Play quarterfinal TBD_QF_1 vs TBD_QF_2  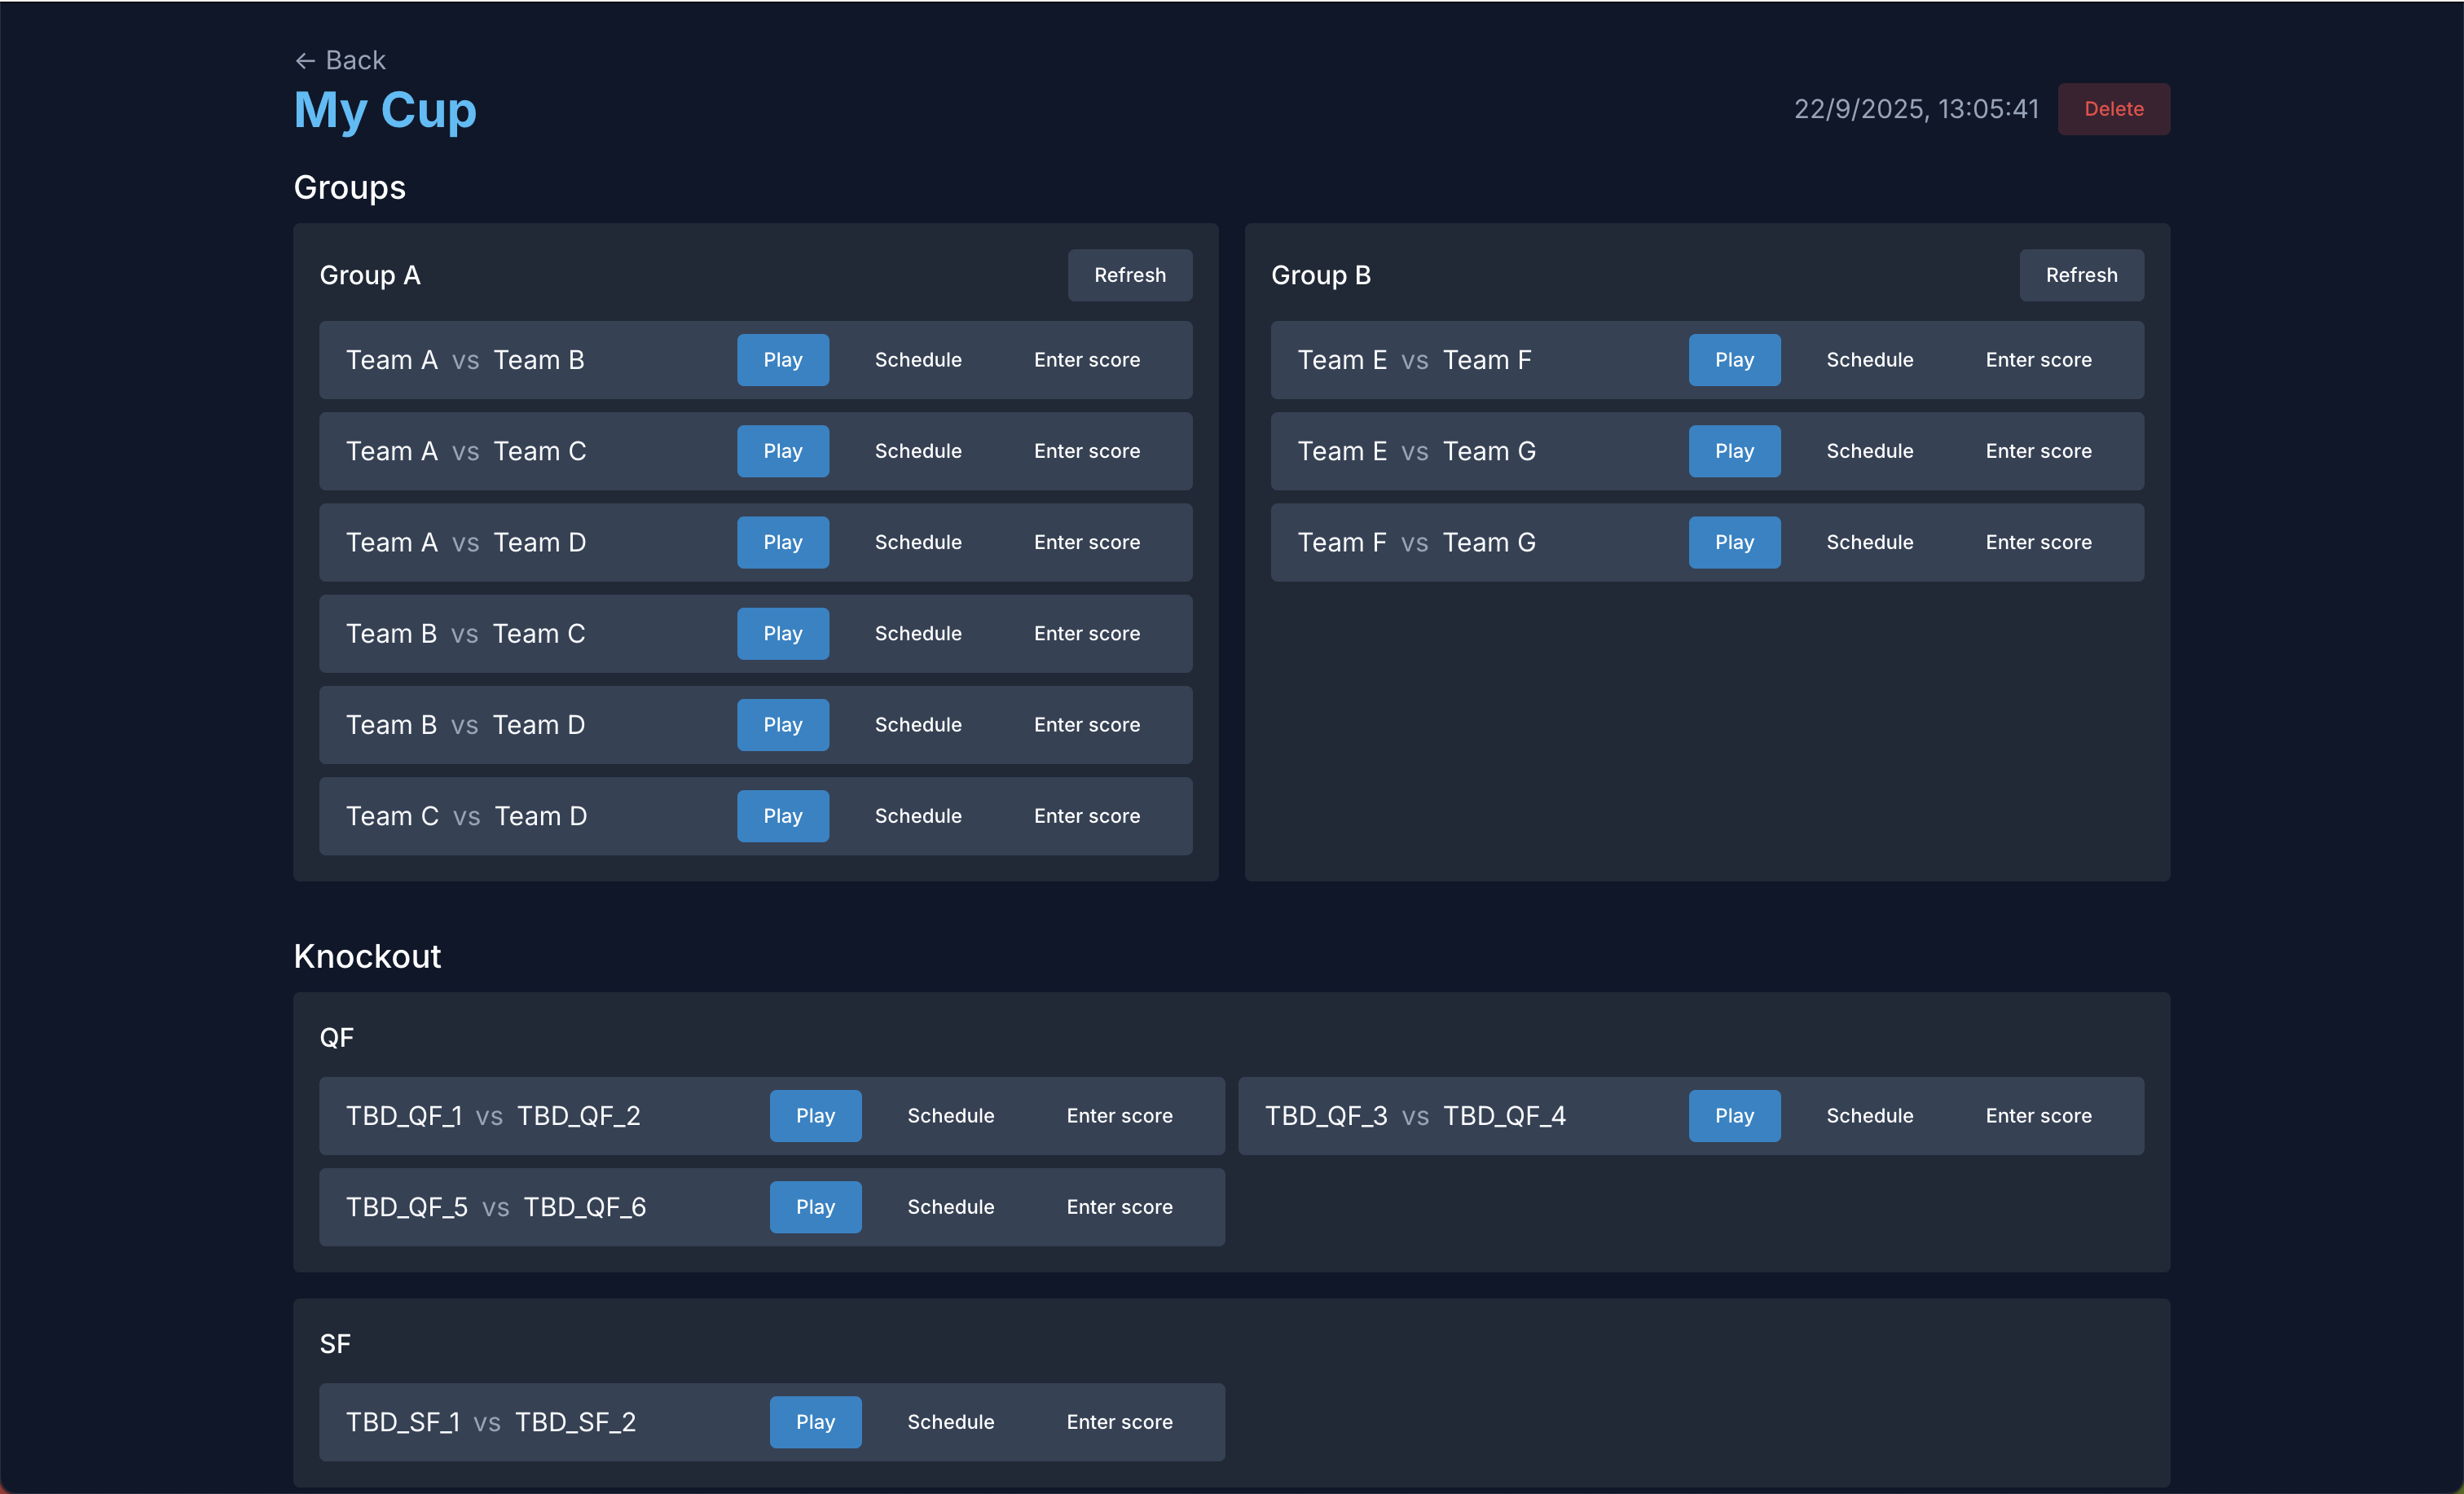(815, 1115)
